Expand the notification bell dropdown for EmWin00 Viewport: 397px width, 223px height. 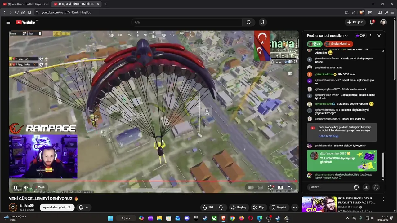click(x=84, y=208)
